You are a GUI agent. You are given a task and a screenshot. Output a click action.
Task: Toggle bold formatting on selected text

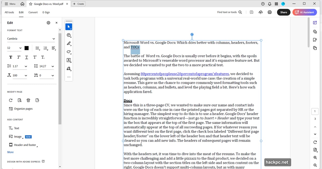tap(11, 57)
